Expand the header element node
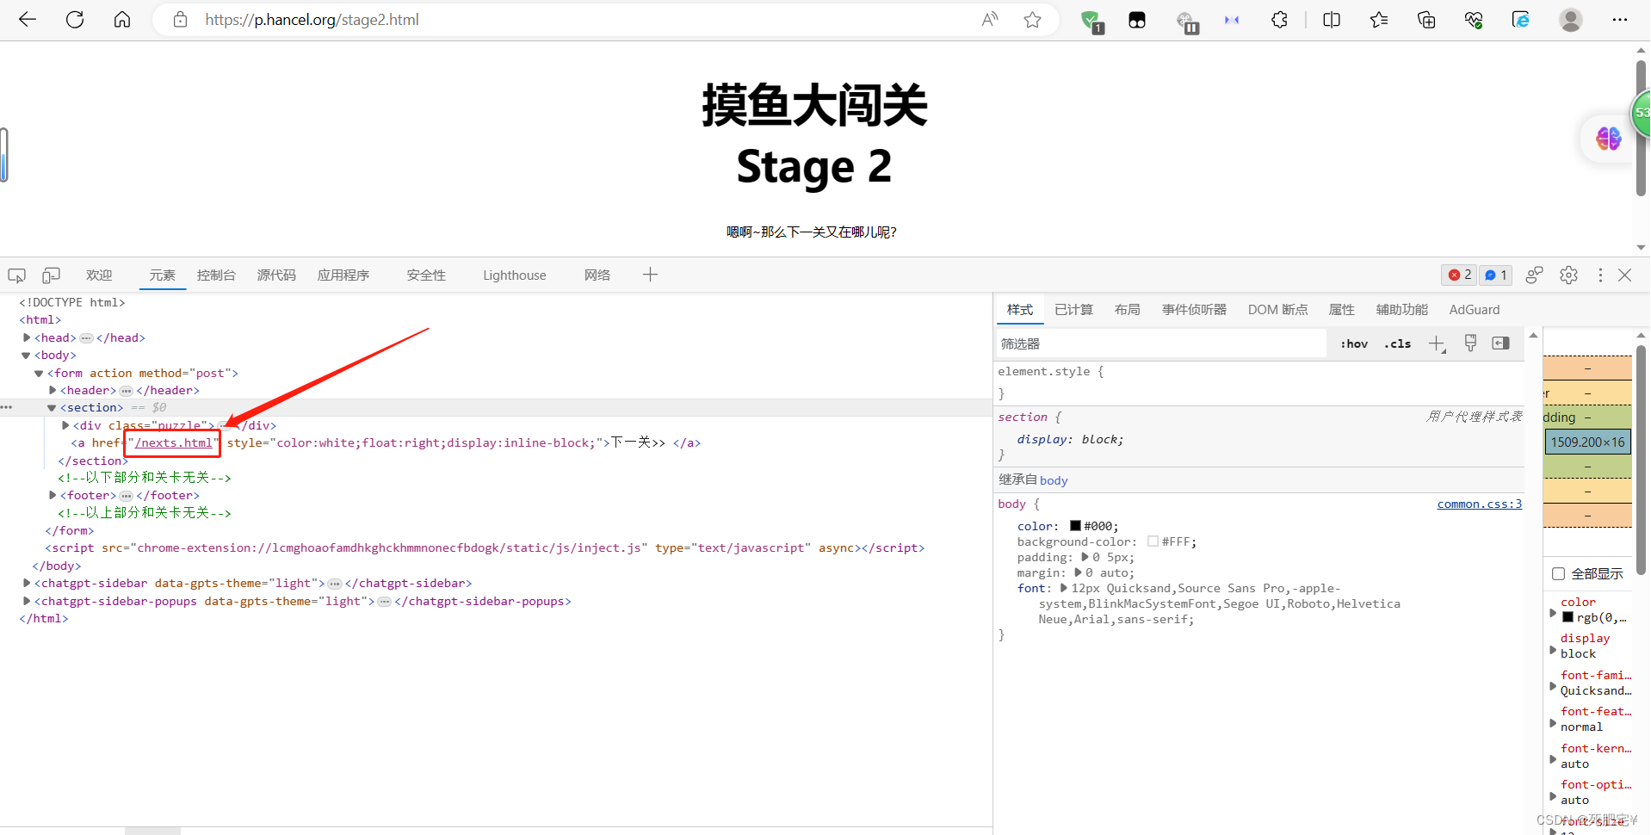 click(53, 390)
